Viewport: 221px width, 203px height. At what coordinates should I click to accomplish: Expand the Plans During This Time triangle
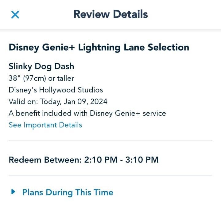pyautogui.click(x=13, y=192)
